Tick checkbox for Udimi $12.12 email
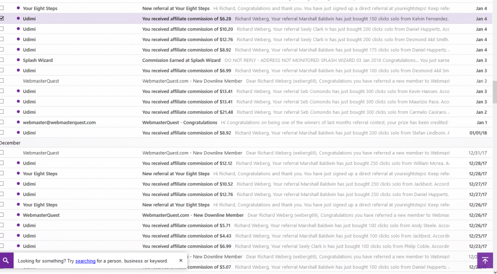This screenshot has height=274, width=497. point(2,163)
